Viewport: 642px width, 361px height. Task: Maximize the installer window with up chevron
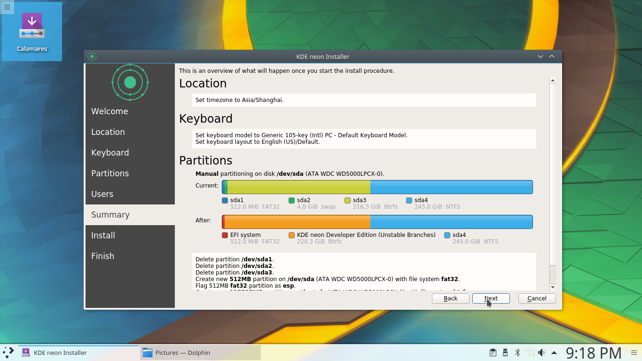(552, 56)
